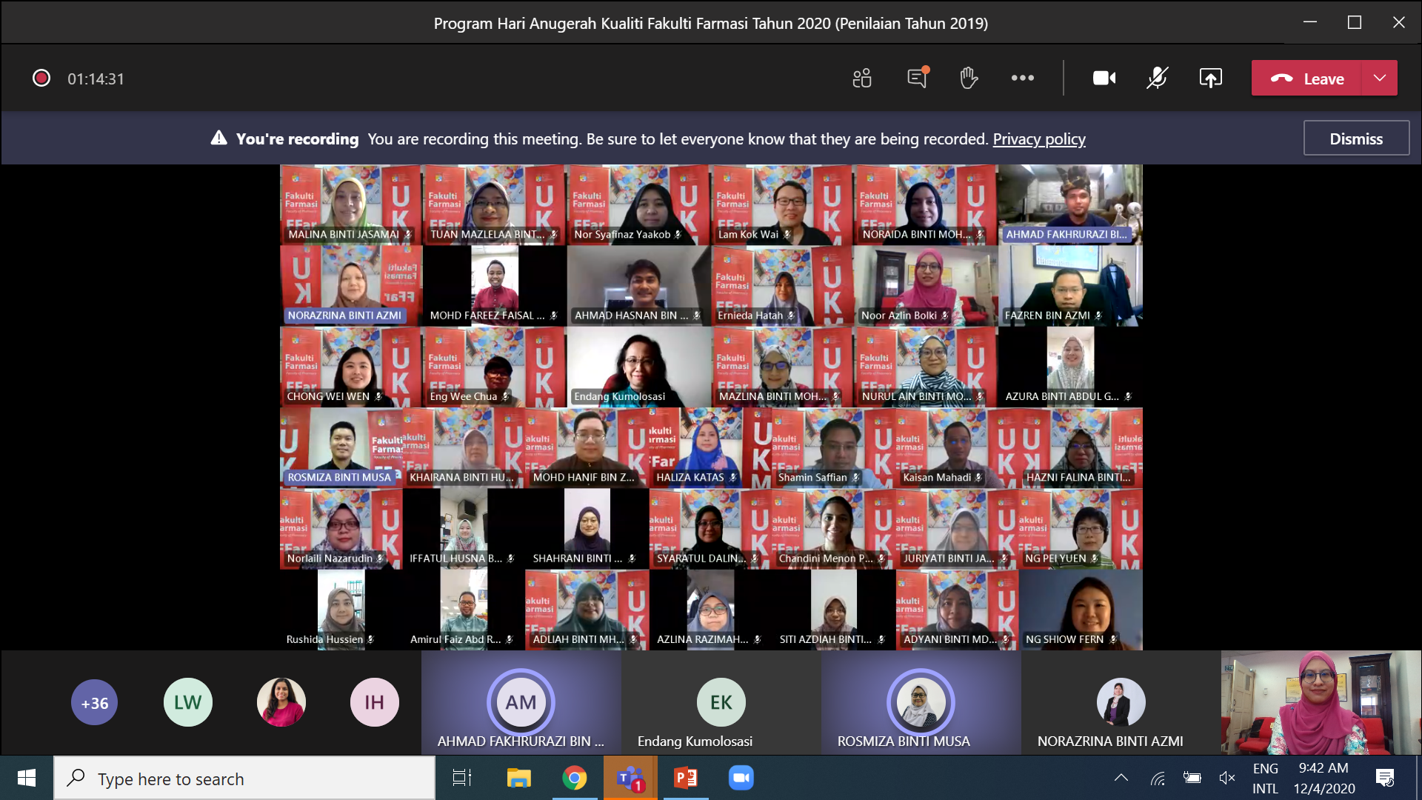Viewport: 1422px width, 800px height.
Task: Click the IH participant avatar
Action: coord(374,702)
